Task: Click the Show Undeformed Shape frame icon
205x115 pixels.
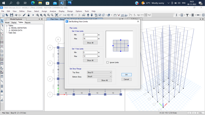Action: pos(115,15)
